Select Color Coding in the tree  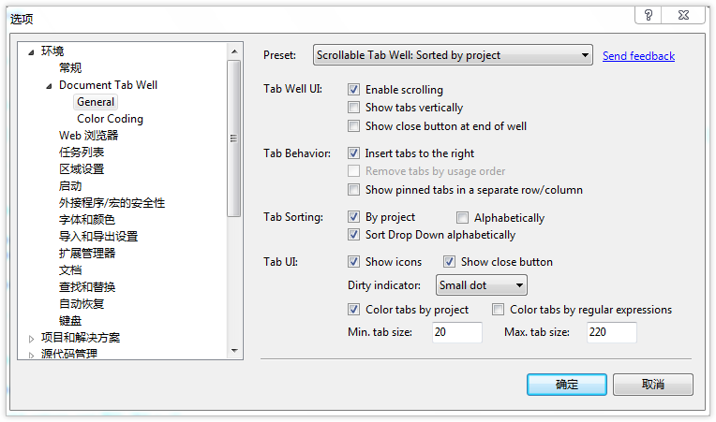click(x=110, y=119)
